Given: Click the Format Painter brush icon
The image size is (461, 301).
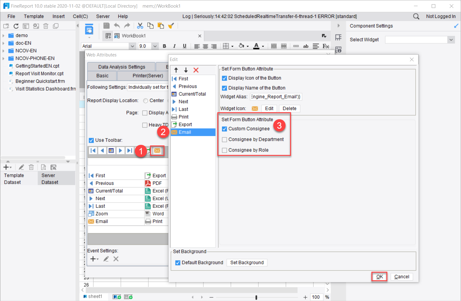Looking at the screenshot, I should click(171, 26).
